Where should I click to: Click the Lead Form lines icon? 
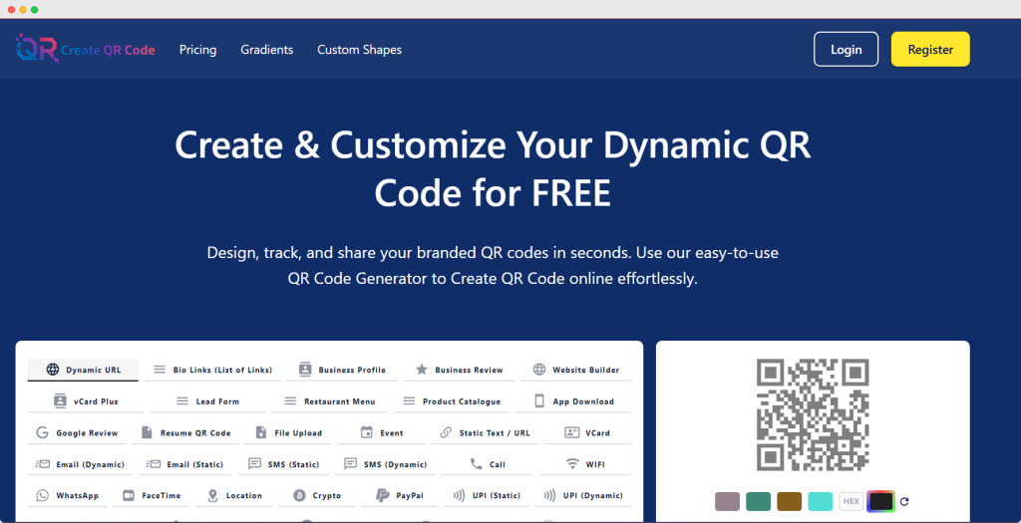pyautogui.click(x=182, y=401)
